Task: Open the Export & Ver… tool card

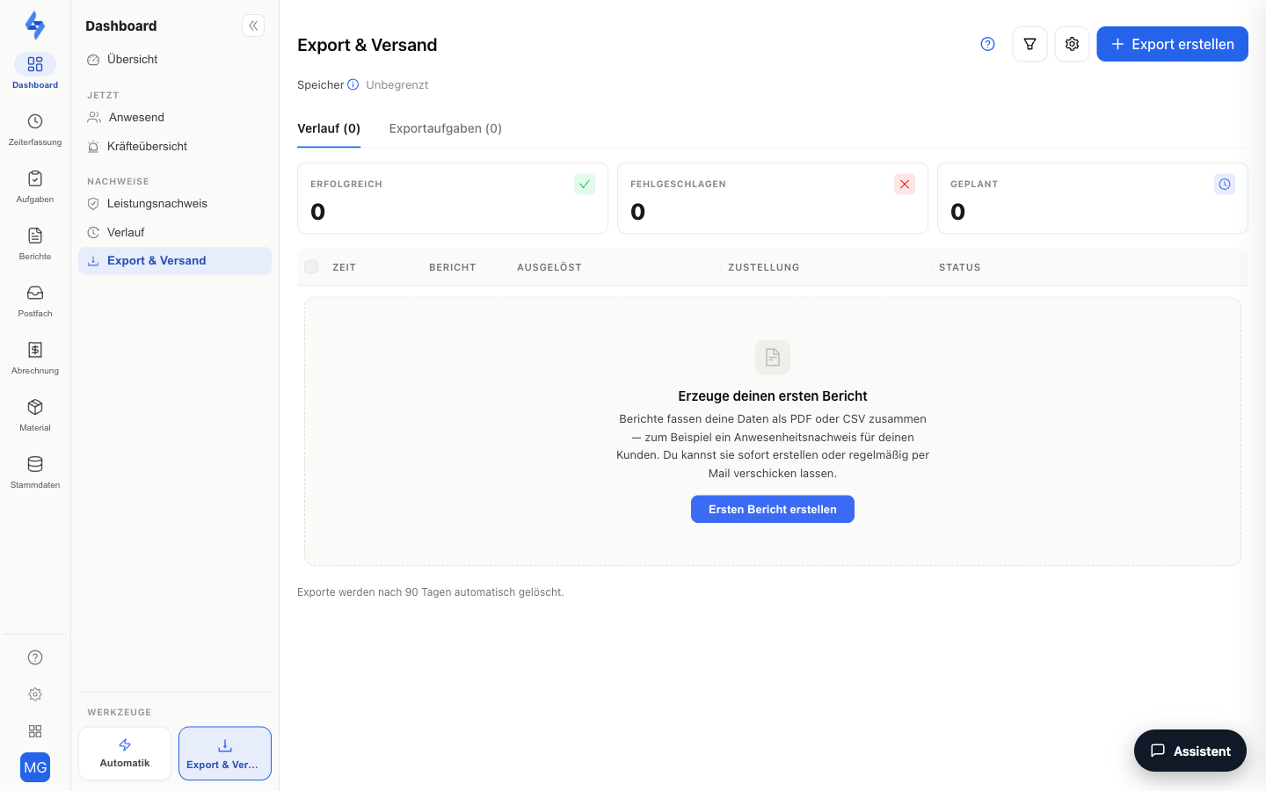Action: pos(225,753)
